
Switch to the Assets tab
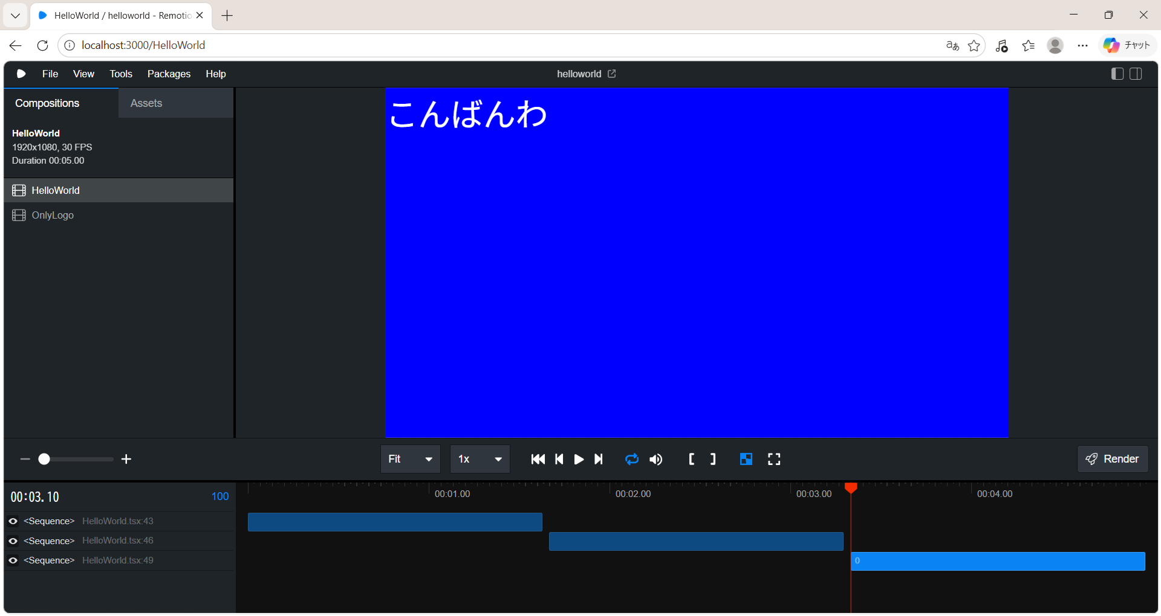click(146, 103)
